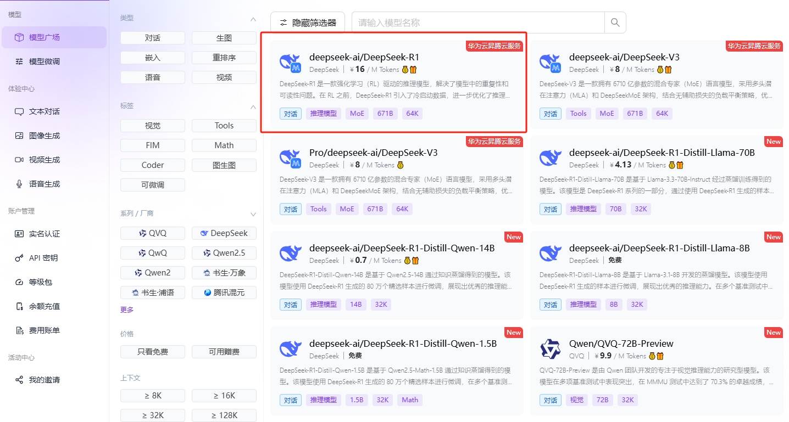Click the 等级包 package icon
This screenshot has width=789, height=422.
pyautogui.click(x=19, y=282)
